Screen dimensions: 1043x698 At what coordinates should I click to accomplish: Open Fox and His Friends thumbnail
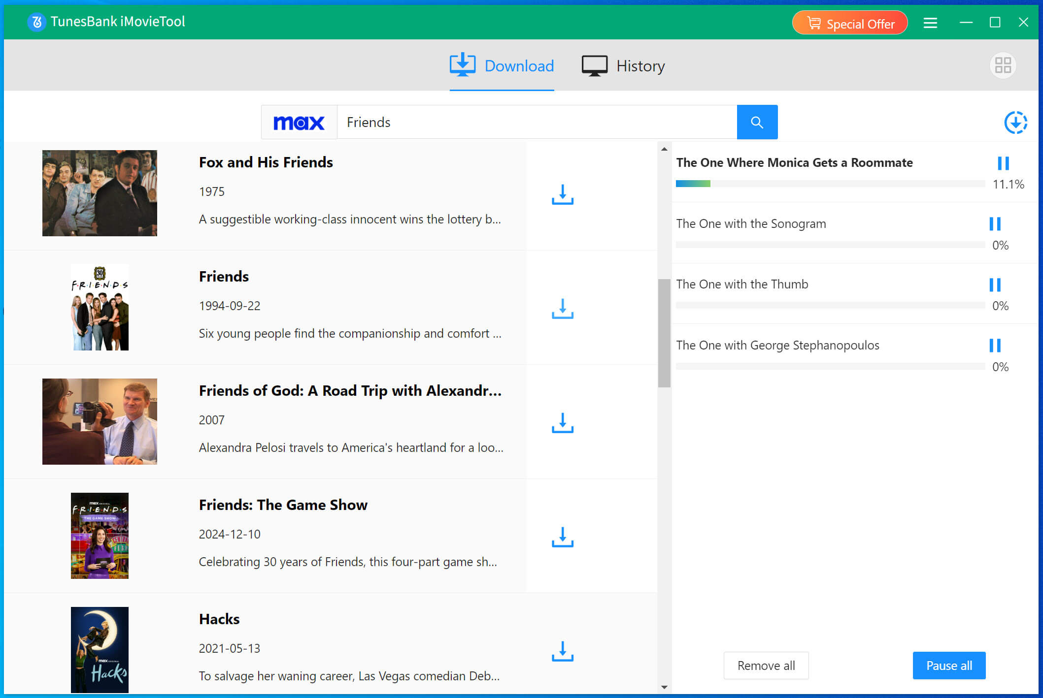pos(100,193)
